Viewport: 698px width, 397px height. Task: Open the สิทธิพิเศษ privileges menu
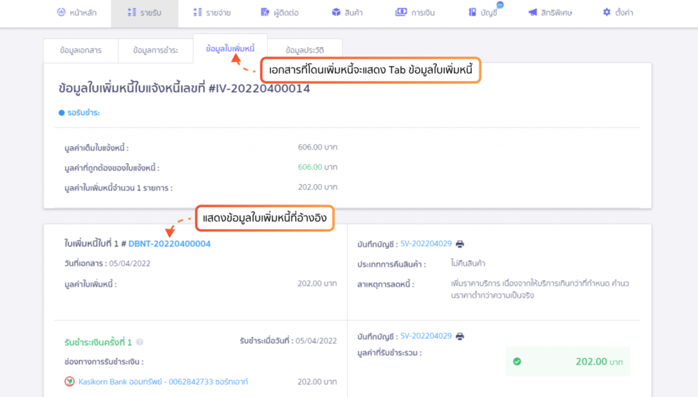click(550, 13)
